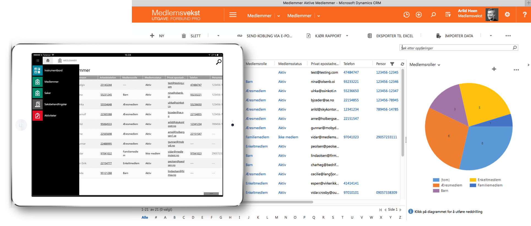Open phone link 47484747
The width and height of the screenshot is (531, 226).
(351, 72)
